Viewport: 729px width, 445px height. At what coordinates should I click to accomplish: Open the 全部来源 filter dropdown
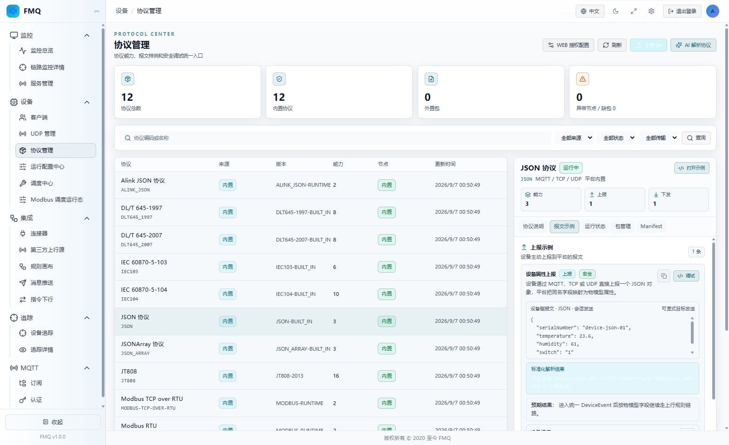pyautogui.click(x=577, y=138)
